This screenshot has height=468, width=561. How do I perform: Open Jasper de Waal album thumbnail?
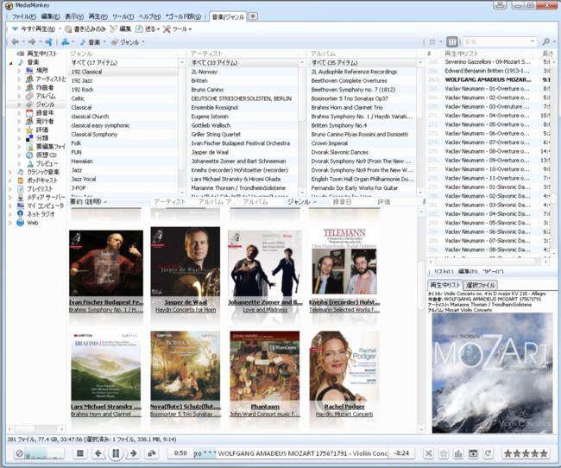186,262
